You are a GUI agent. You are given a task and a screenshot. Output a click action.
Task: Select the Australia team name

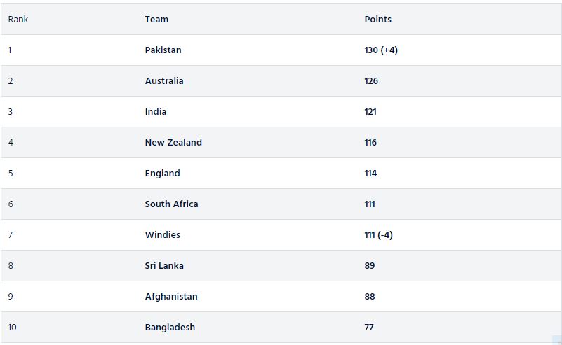[x=164, y=81]
